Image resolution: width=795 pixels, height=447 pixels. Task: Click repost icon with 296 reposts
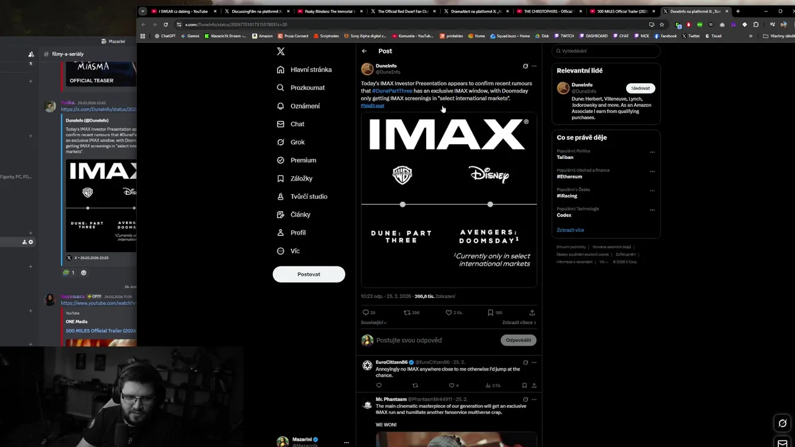[412, 312]
